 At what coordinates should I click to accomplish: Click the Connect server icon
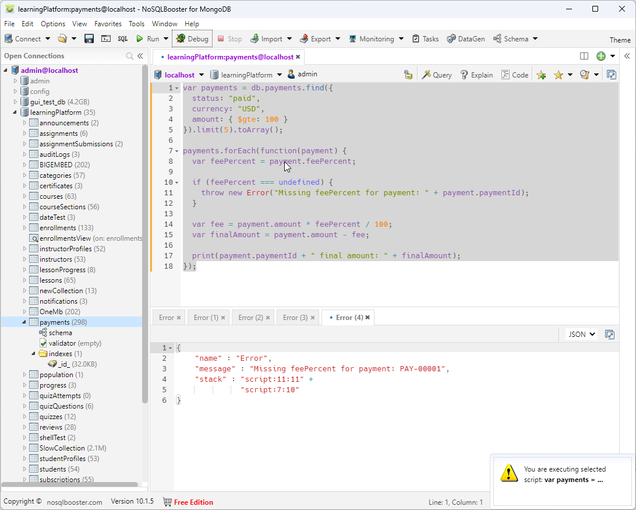point(9,39)
